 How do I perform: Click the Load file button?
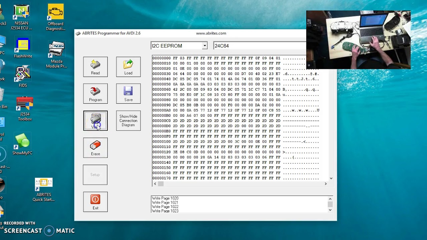[128, 67]
